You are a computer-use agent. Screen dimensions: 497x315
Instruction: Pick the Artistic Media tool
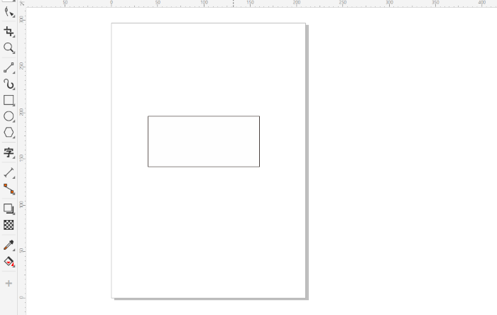point(9,84)
